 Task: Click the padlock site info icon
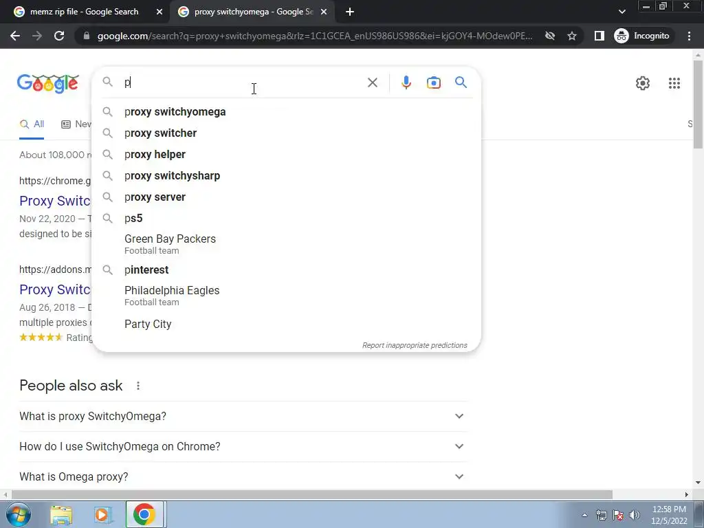(x=87, y=36)
